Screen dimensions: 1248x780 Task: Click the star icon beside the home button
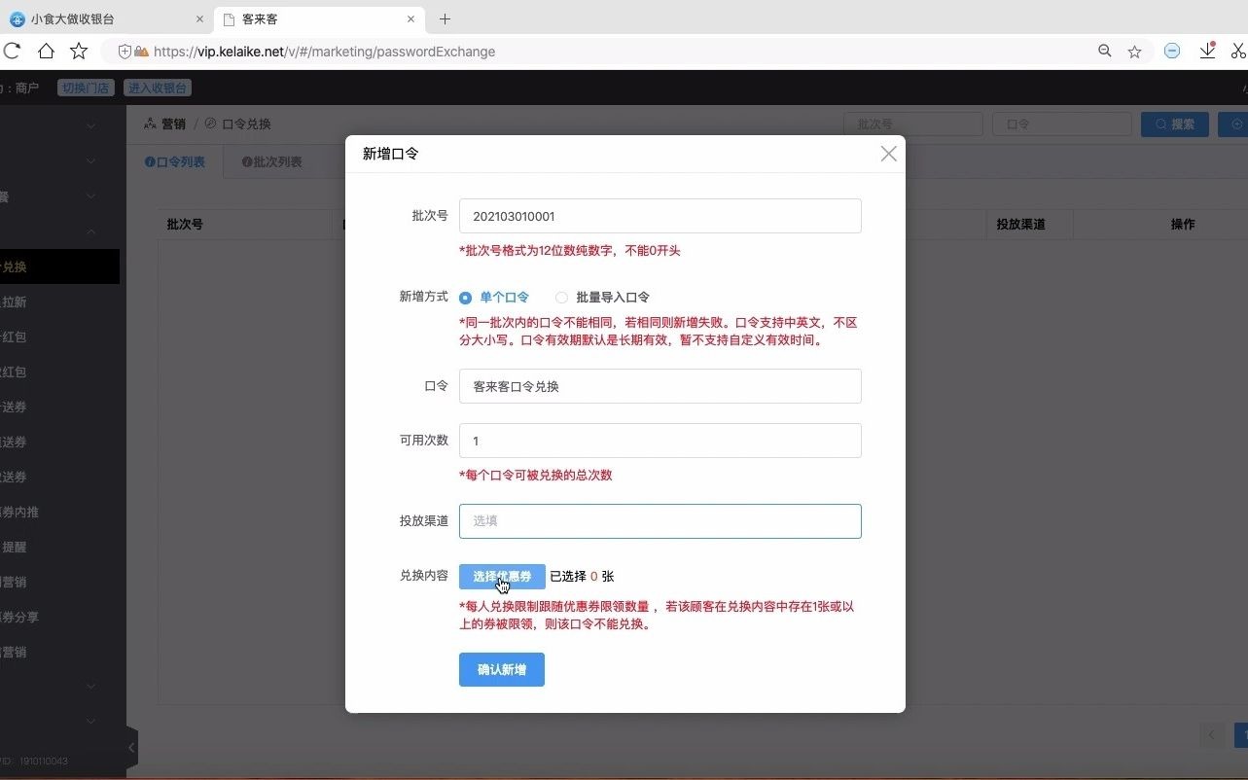coord(79,52)
